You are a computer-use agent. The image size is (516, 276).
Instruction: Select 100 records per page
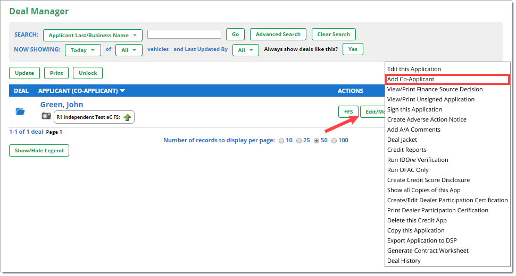334,141
